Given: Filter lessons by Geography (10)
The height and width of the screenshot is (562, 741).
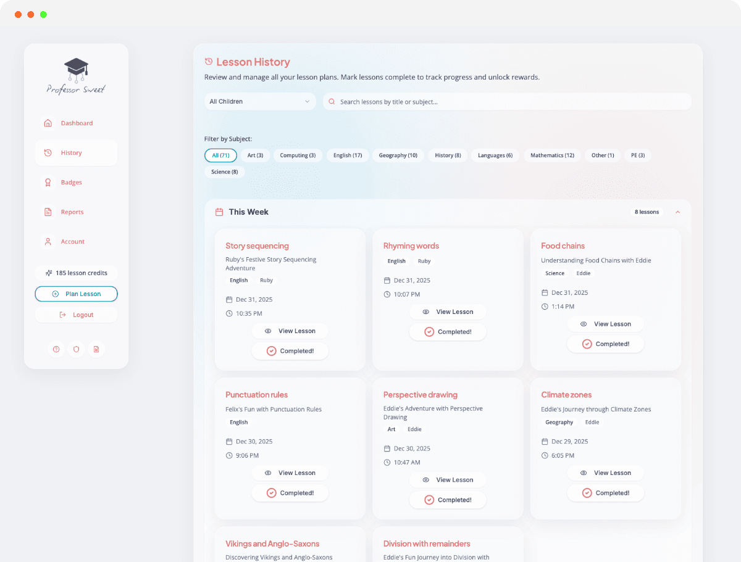Looking at the screenshot, I should point(398,155).
